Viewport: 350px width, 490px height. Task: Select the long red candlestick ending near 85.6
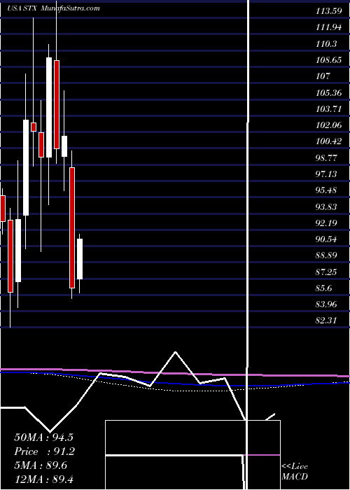pyautogui.click(x=72, y=227)
